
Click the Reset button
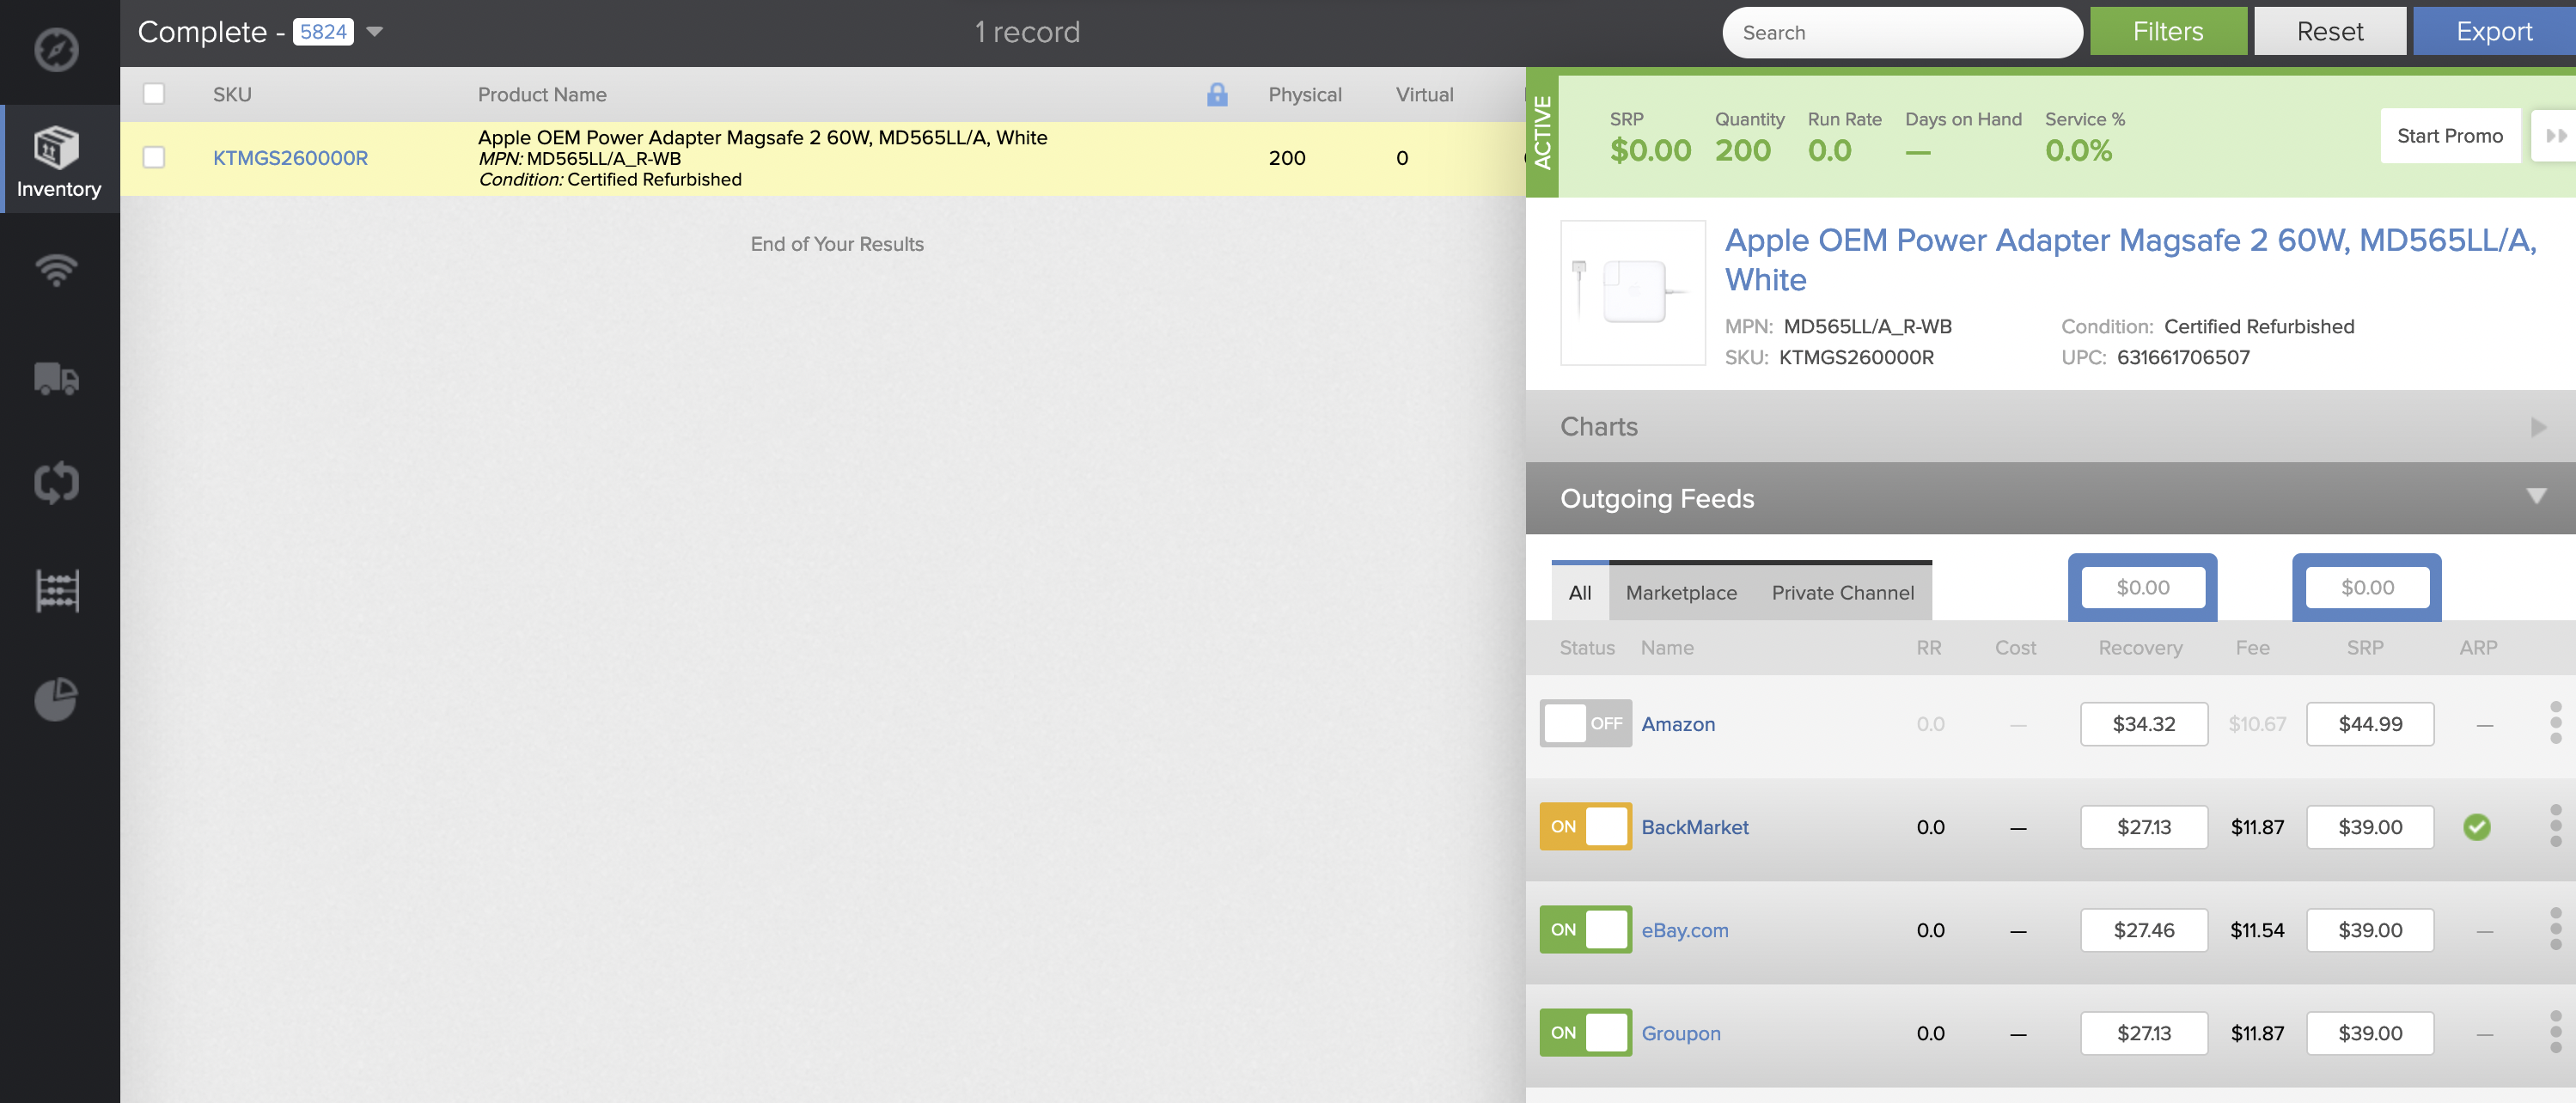click(x=2330, y=32)
